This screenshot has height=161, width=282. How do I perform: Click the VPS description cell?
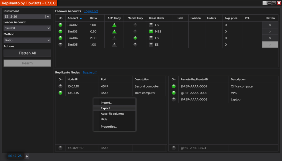(253, 93)
